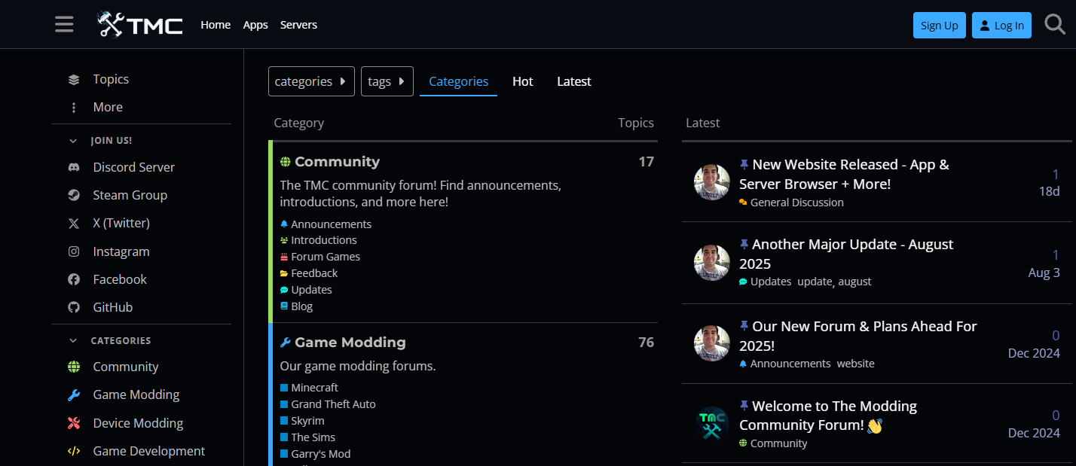Click the Game Modding topic count 76

[646, 343]
